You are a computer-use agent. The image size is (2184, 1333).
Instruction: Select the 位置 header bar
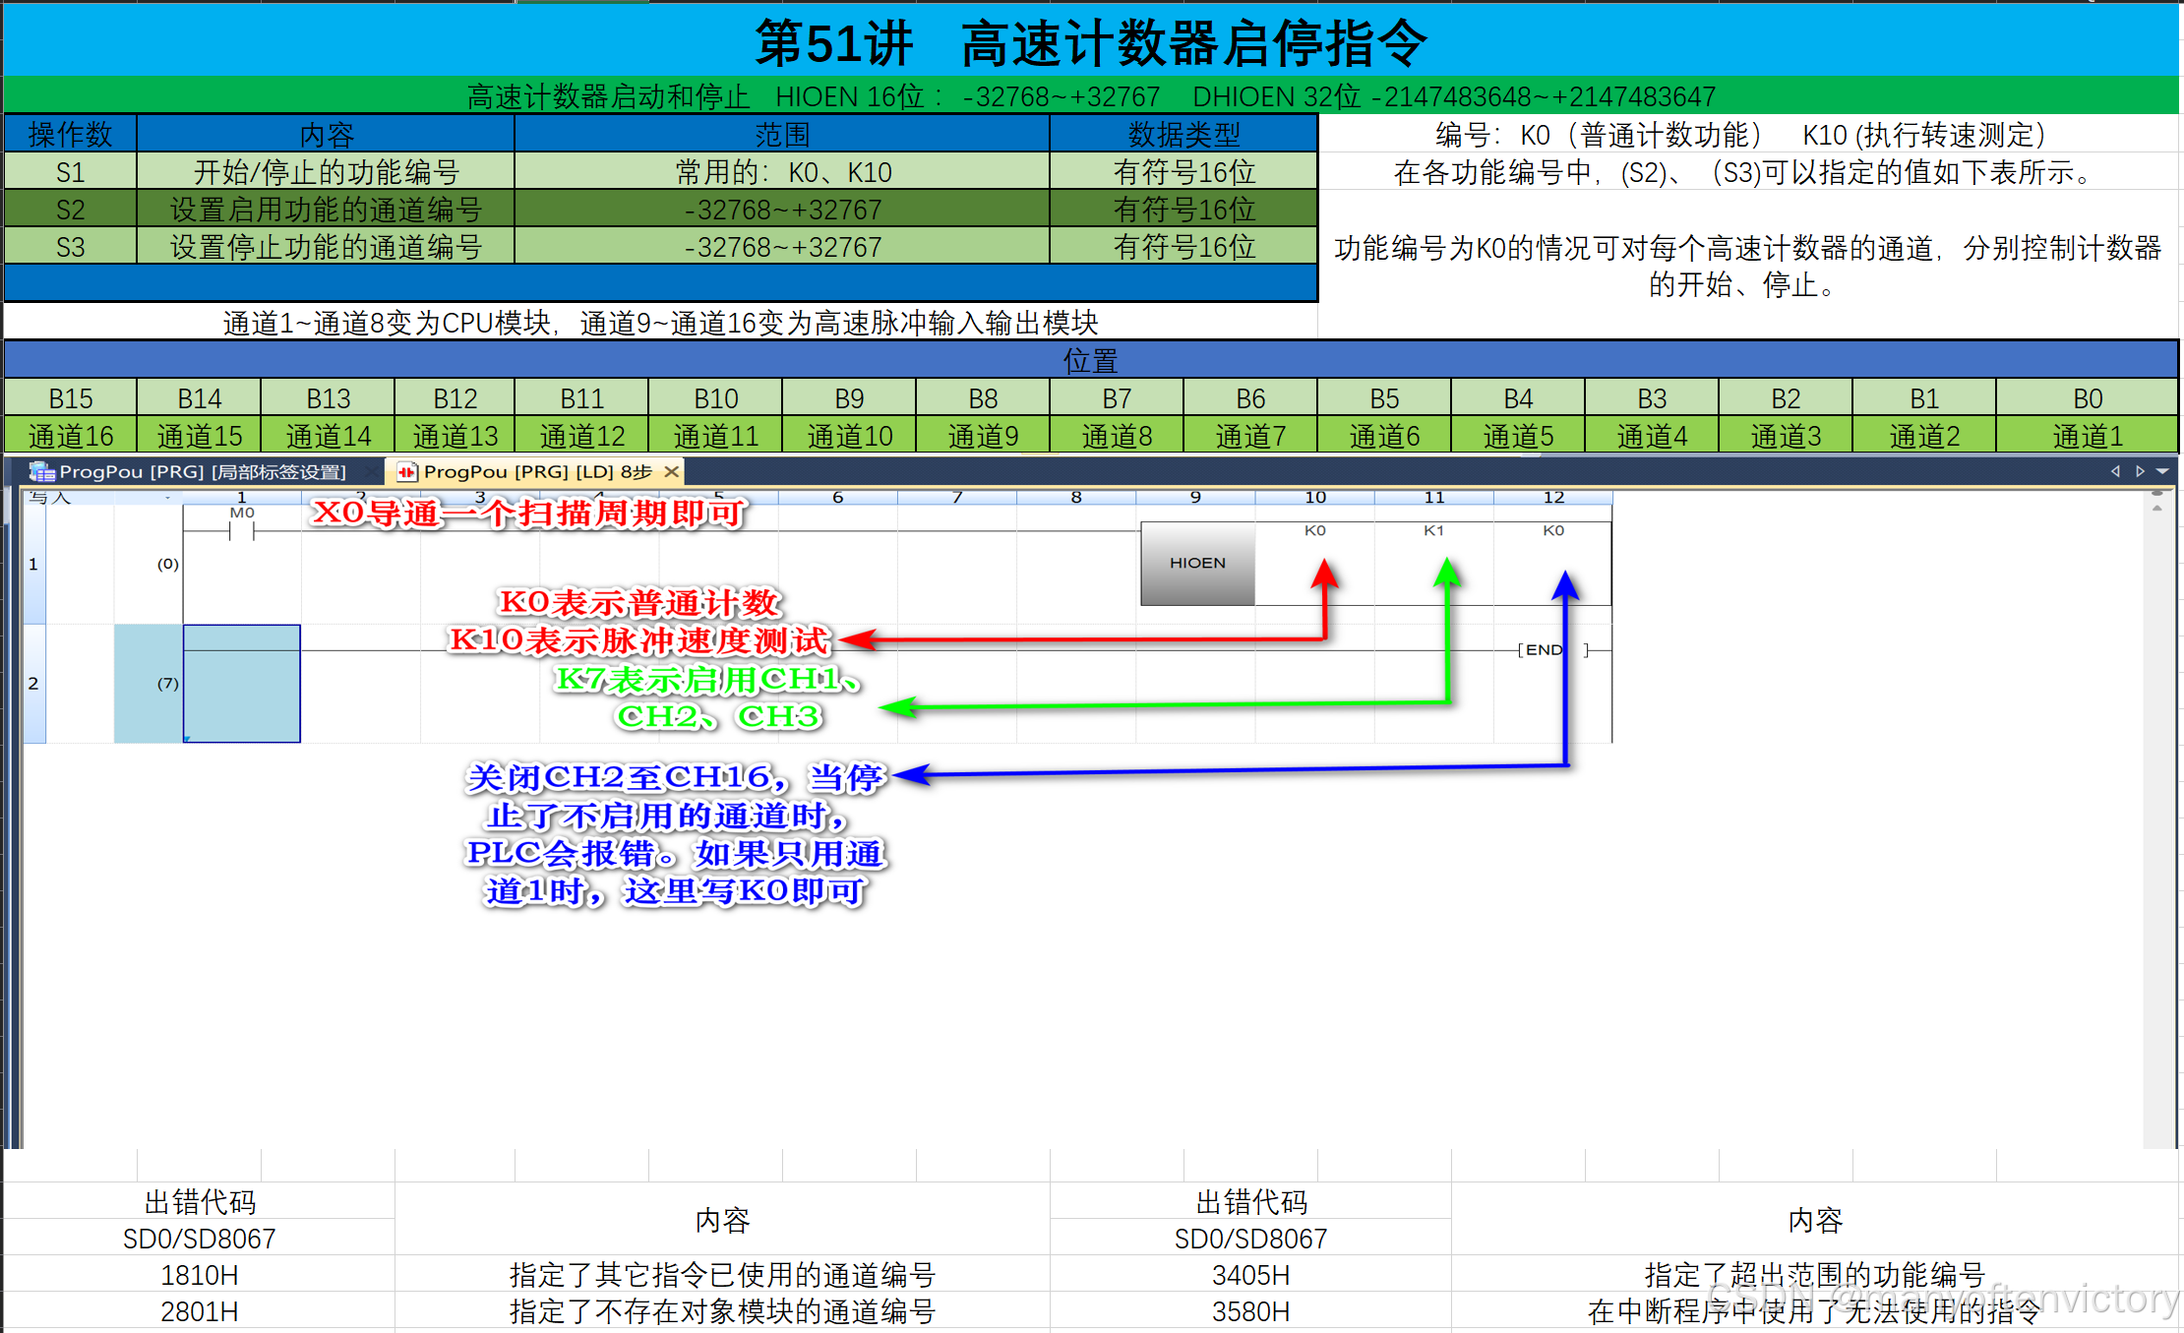coord(1090,360)
